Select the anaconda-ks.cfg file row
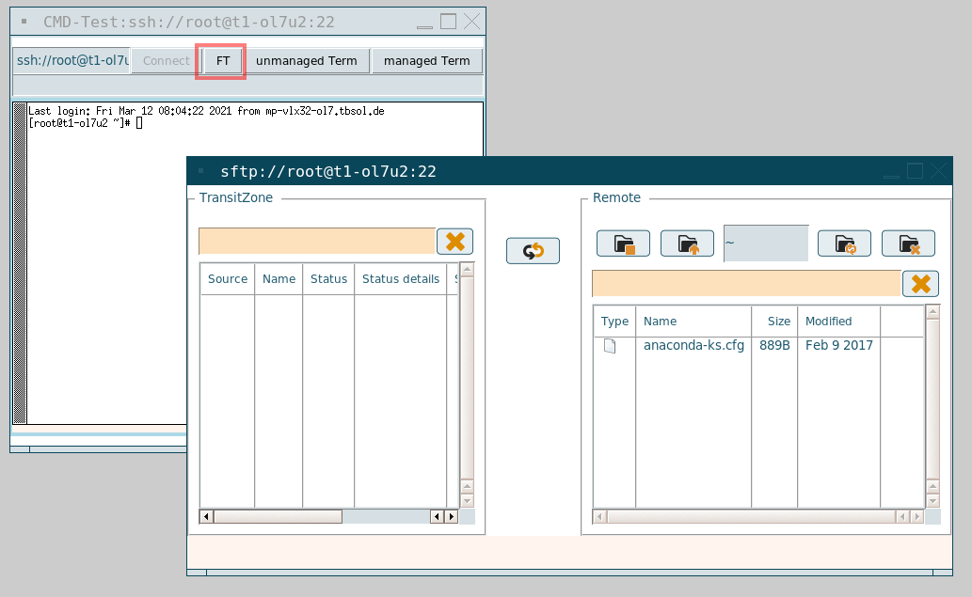The image size is (972, 597). click(x=693, y=346)
